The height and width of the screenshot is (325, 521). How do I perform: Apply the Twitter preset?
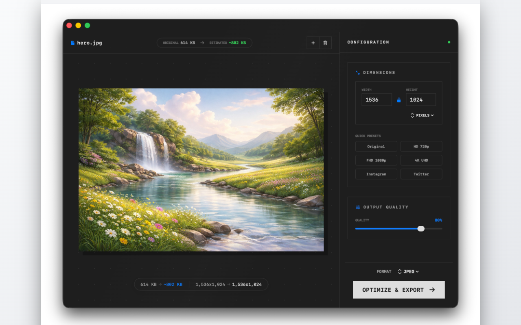(x=421, y=174)
